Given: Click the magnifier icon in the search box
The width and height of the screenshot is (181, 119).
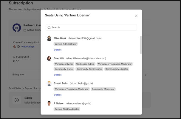Looking at the screenshot, I should 49,27.
